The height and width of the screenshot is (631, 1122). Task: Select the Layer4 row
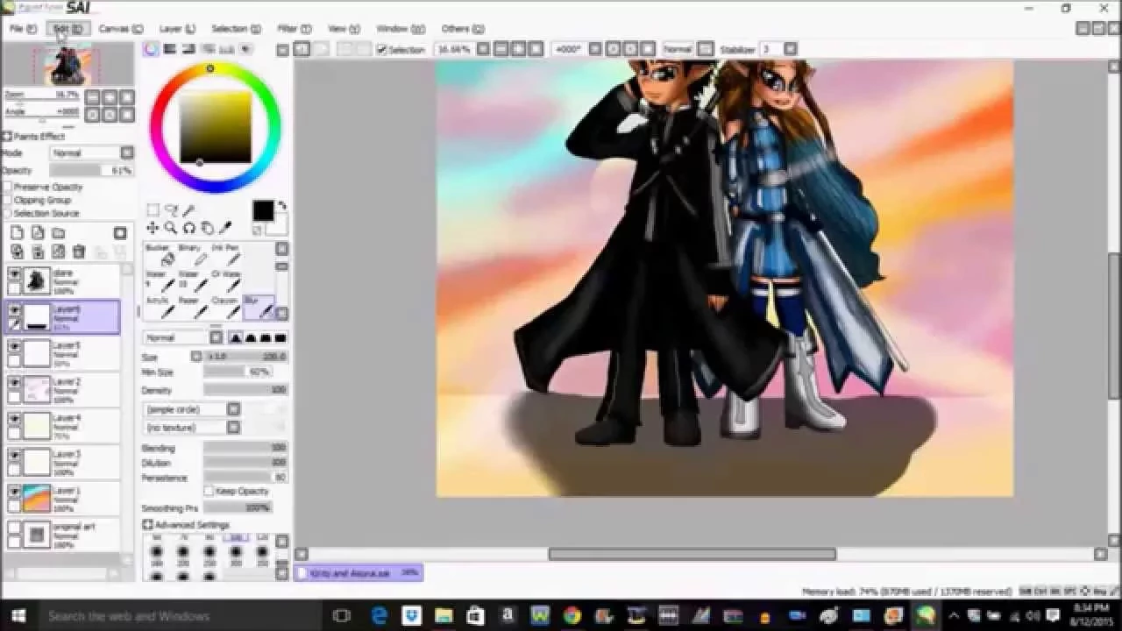61,426
